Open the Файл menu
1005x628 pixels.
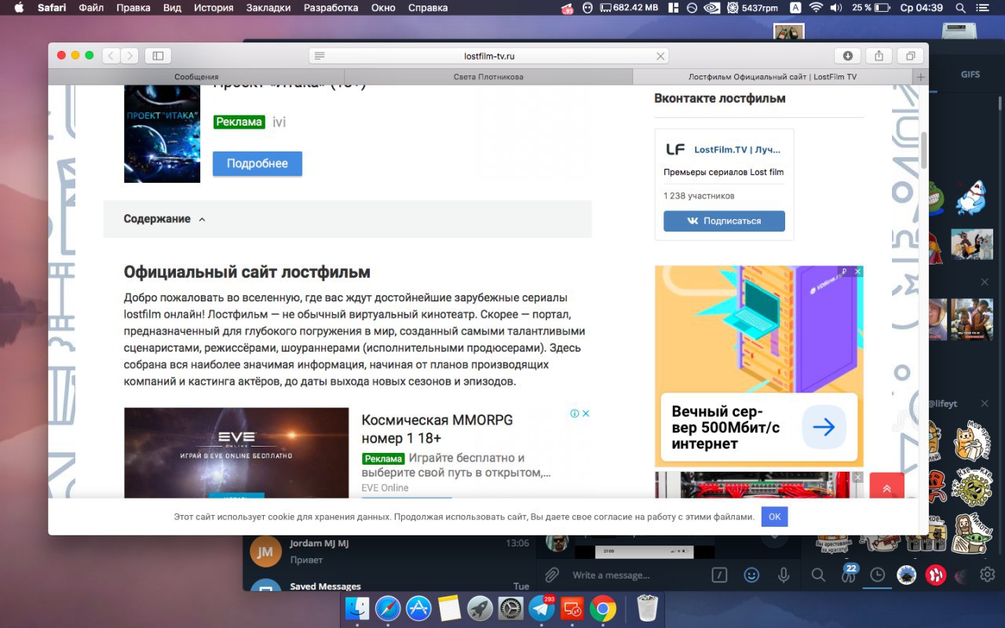click(x=91, y=8)
